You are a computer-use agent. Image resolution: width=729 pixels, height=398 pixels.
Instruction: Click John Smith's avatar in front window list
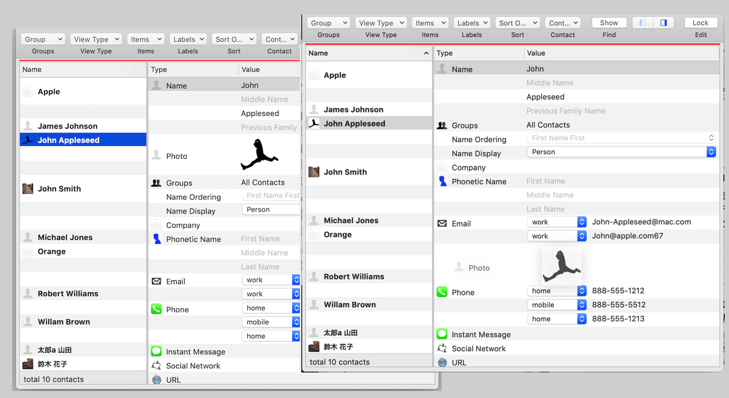[x=314, y=172]
